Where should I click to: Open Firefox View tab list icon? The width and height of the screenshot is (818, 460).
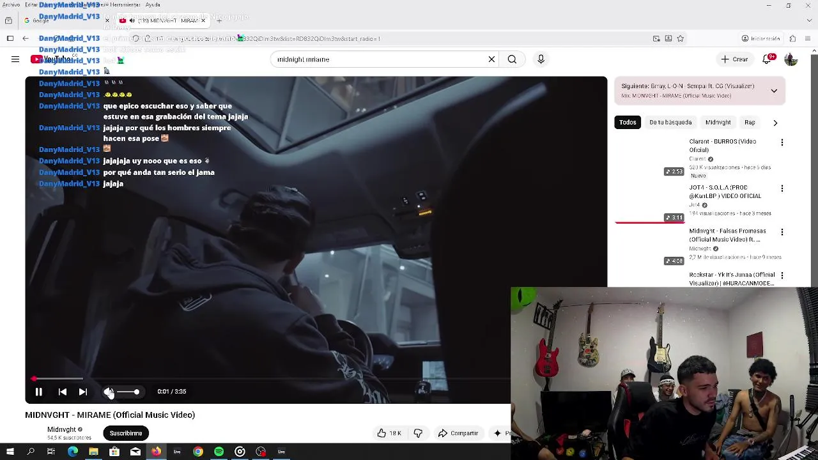[8, 20]
